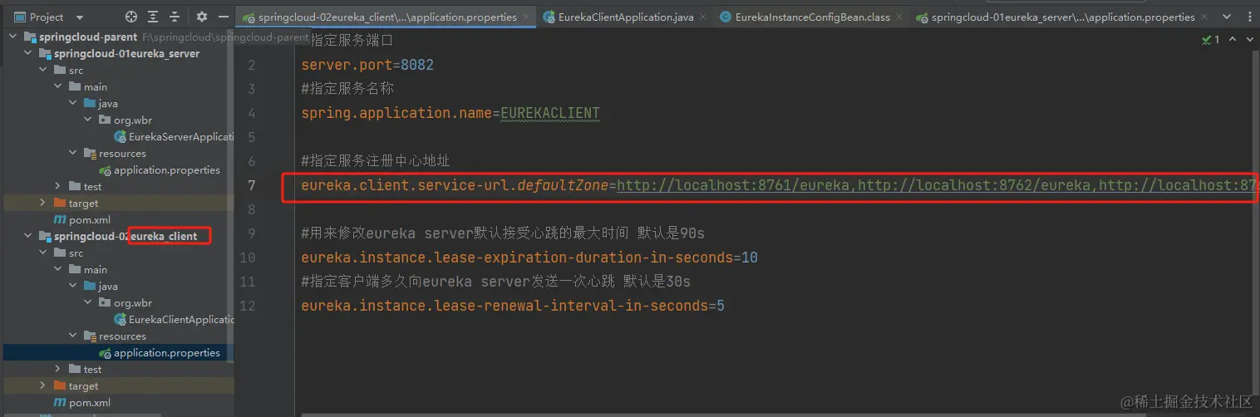Collapse src under springcloud-01eureka_server
The width and height of the screenshot is (1260, 417).
pos(43,71)
